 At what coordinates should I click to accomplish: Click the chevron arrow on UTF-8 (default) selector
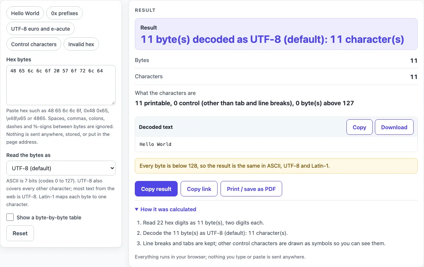point(112,168)
